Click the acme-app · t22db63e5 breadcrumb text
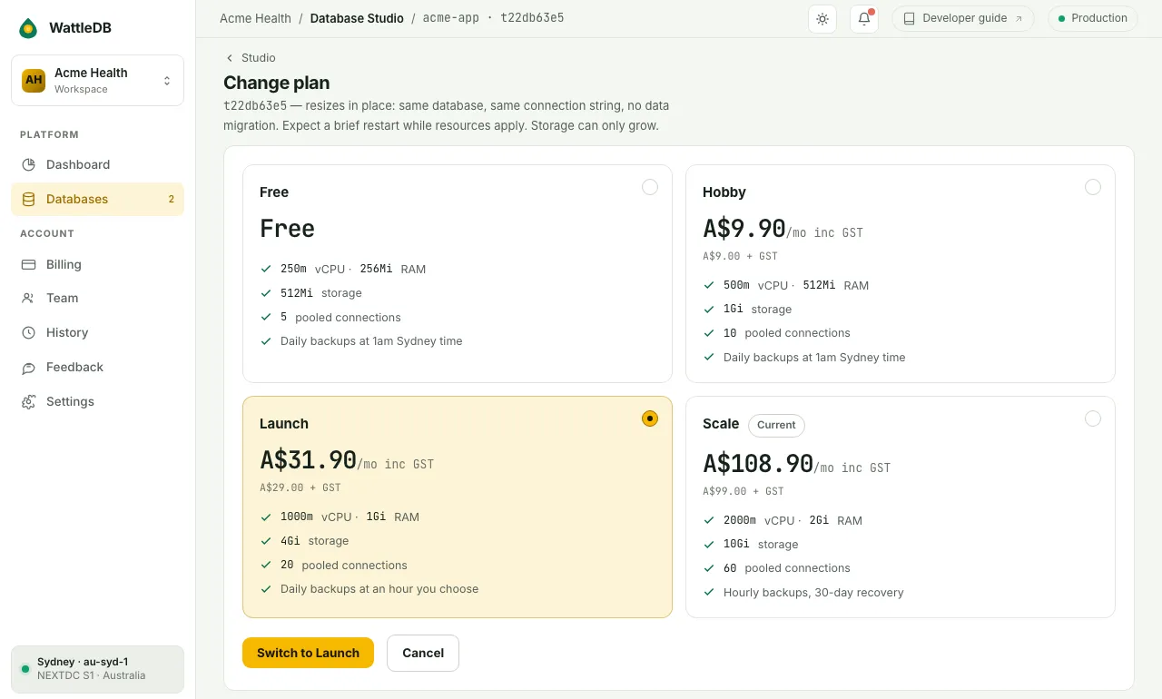The width and height of the screenshot is (1162, 699). pos(493,18)
